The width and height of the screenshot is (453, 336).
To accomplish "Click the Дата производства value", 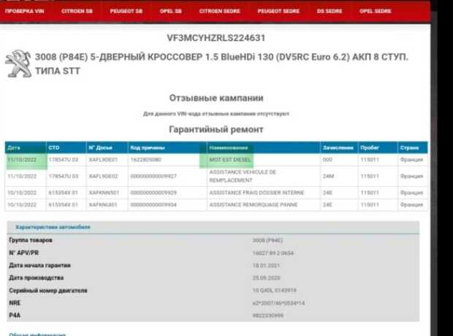I will tap(267, 278).
